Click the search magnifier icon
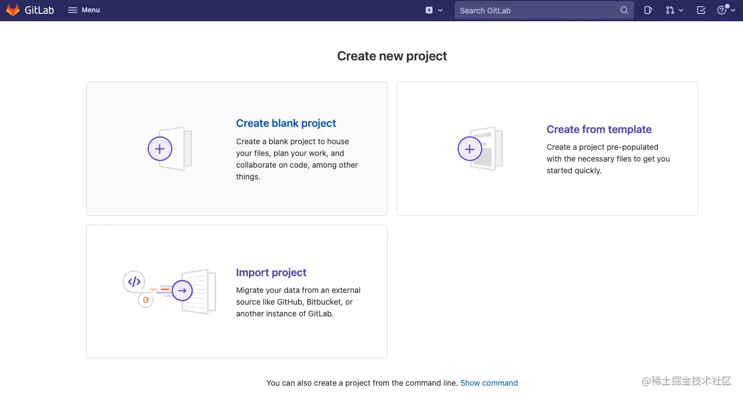743x398 pixels. coord(624,10)
